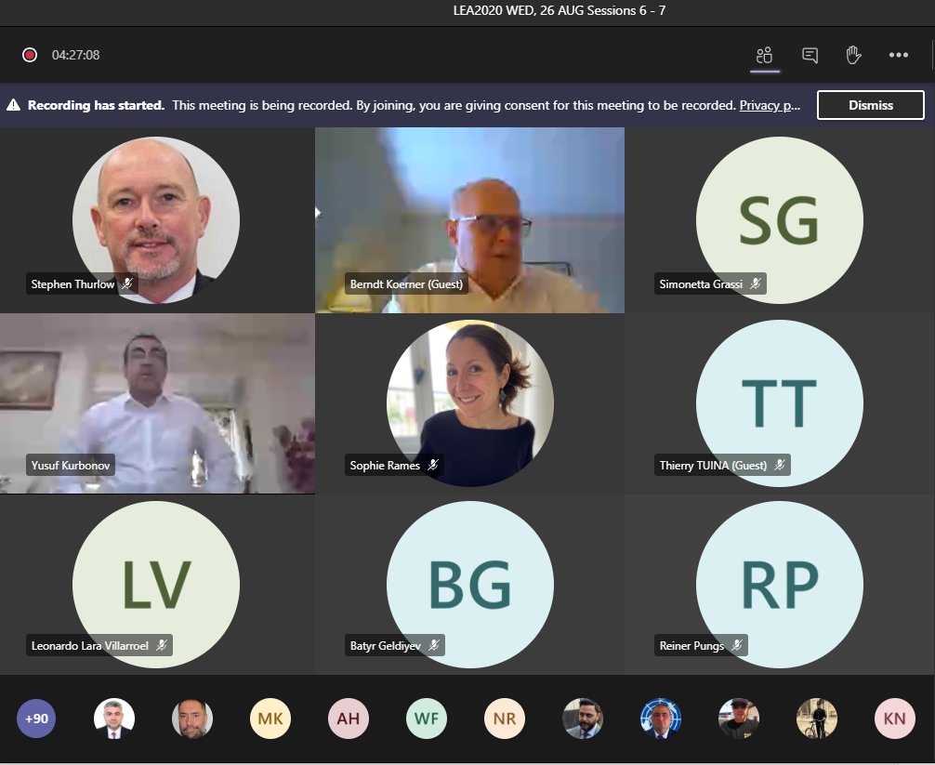
Task: Click the Thierry TUINA (Guest) name label
Action: (713, 465)
